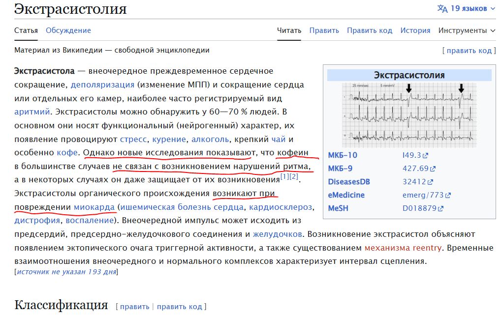Follow the воспаление link

point(90,221)
